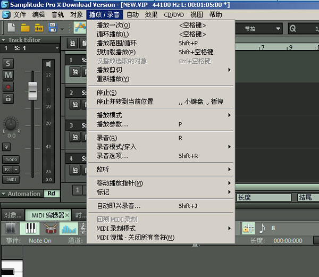Expand the 监听 submenu

(161, 170)
